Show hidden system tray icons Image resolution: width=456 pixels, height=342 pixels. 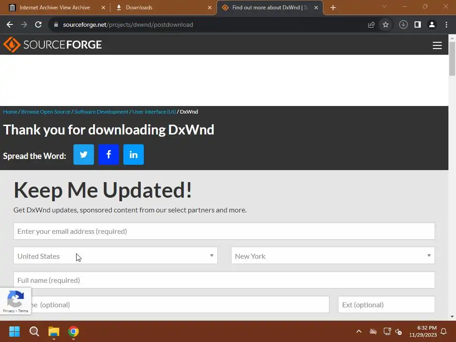click(x=359, y=331)
